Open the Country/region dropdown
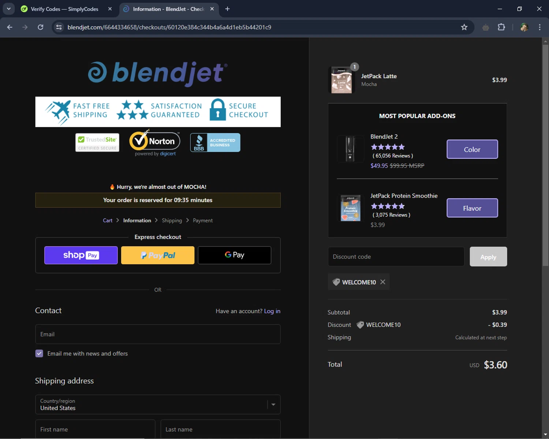This screenshot has height=439, width=549. tap(158, 404)
